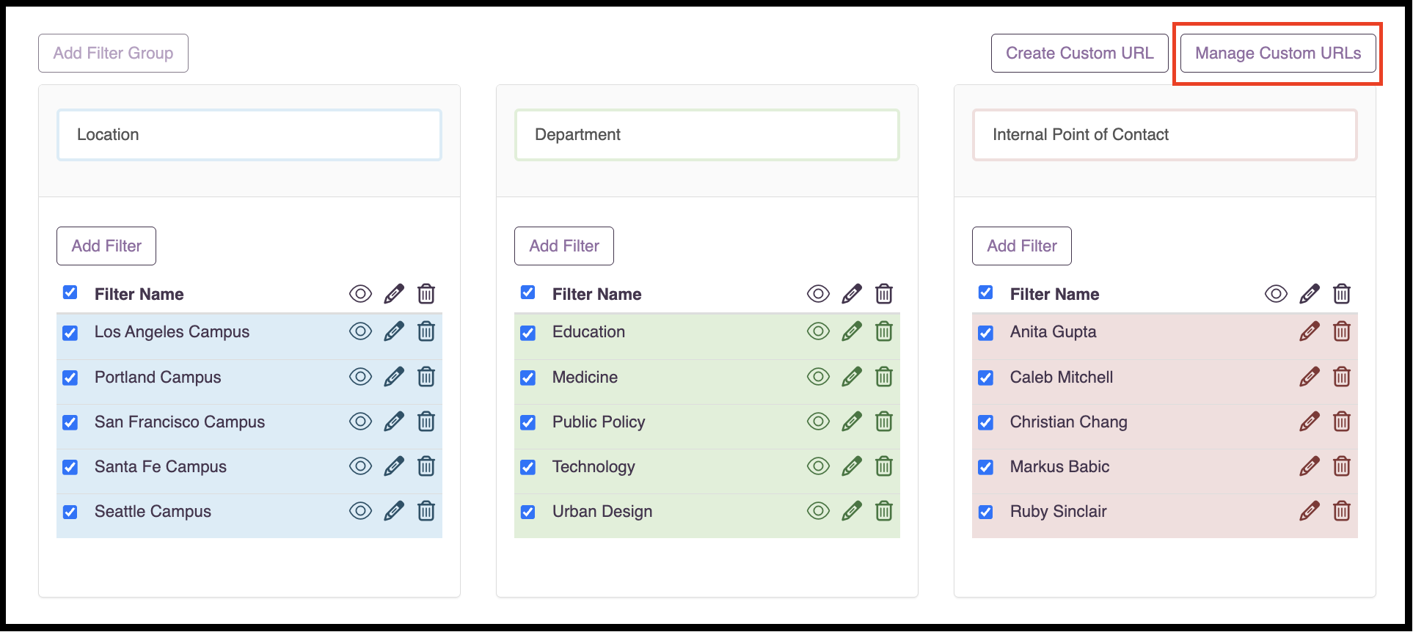1413x632 pixels.
Task: Delete the Education filter
Action: tap(884, 331)
